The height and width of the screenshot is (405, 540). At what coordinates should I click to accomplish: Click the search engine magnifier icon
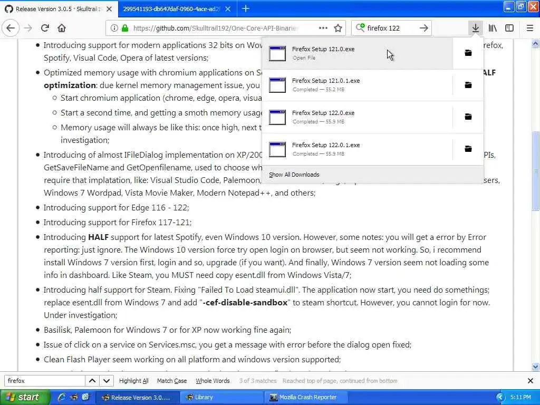click(360, 27)
